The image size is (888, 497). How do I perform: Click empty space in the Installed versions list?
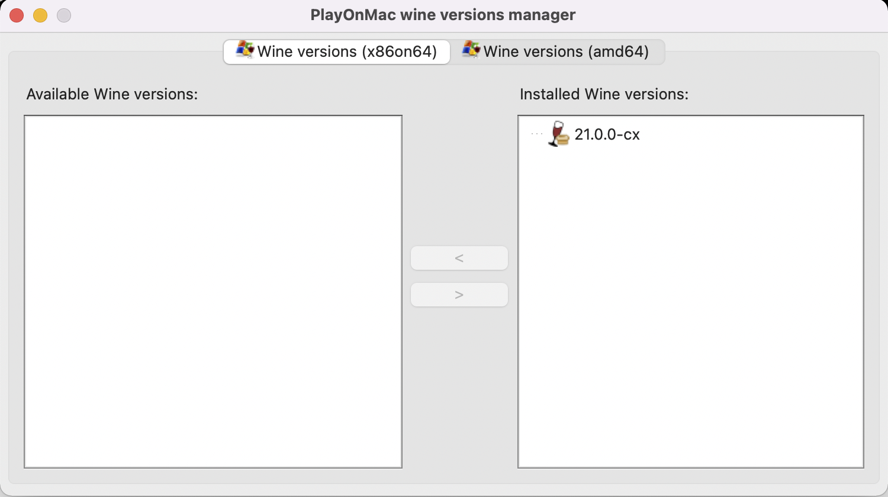tap(690, 308)
